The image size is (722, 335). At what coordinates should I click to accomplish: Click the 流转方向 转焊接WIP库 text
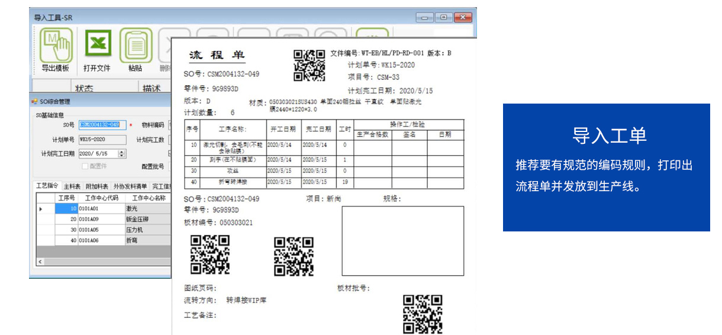225,301
